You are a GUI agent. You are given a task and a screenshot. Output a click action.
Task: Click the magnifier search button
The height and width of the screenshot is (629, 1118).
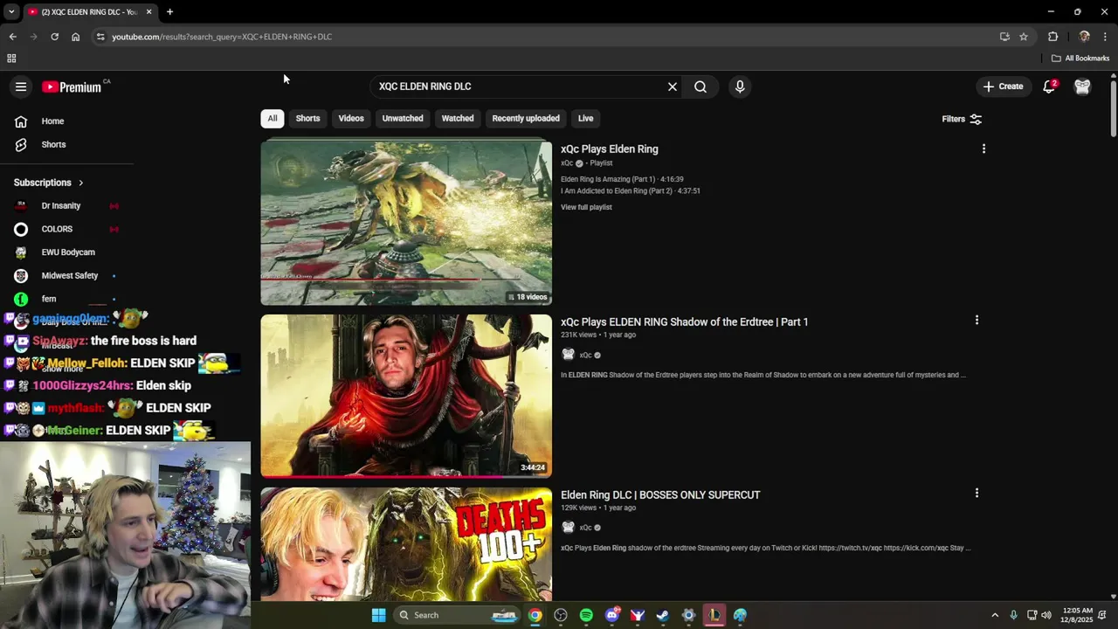tap(700, 86)
